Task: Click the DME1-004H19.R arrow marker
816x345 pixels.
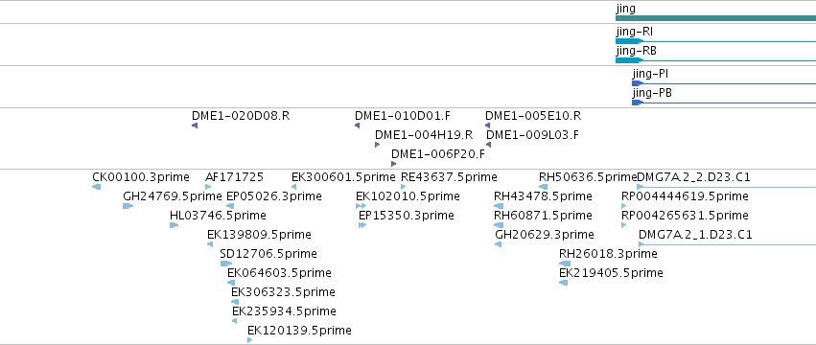Action: pyautogui.click(x=377, y=145)
